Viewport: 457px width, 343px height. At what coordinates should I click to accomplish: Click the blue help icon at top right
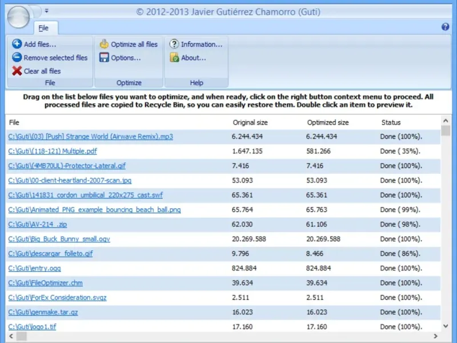[446, 27]
